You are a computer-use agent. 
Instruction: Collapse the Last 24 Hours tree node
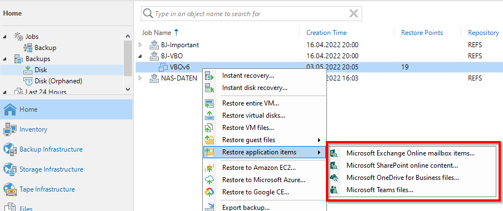point(4,92)
